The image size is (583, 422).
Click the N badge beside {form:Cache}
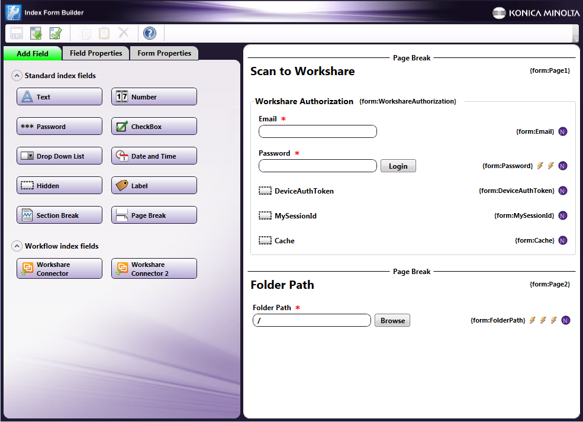563,240
